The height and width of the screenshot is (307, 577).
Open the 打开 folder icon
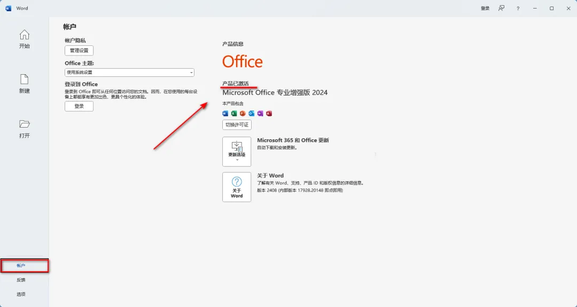(24, 124)
